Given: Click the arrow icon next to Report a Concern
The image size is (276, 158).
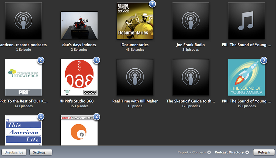Looking at the screenshot, I should (x=209, y=152).
